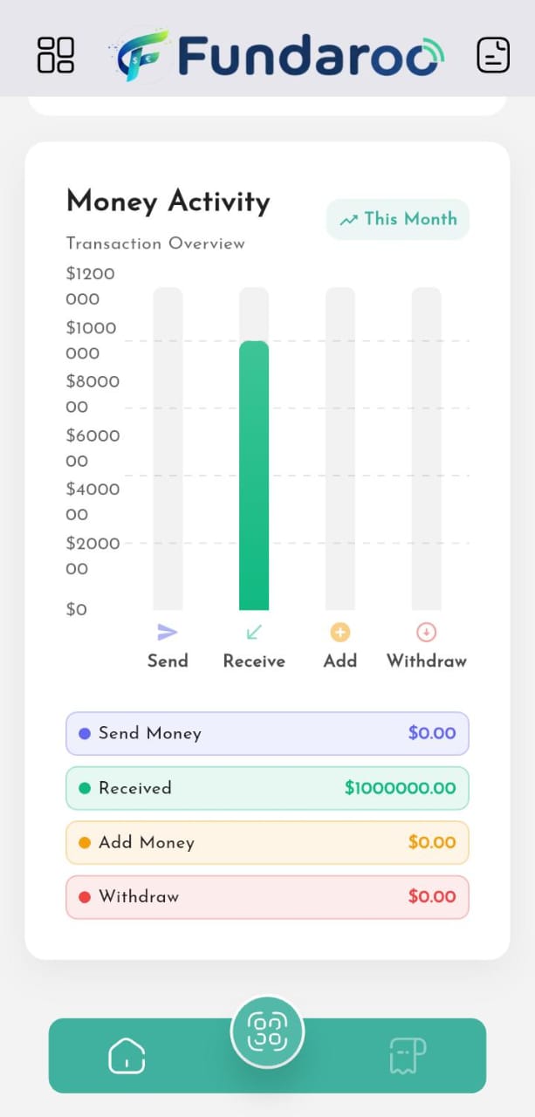
Task: Open the profile icon in header
Action: 493,55
